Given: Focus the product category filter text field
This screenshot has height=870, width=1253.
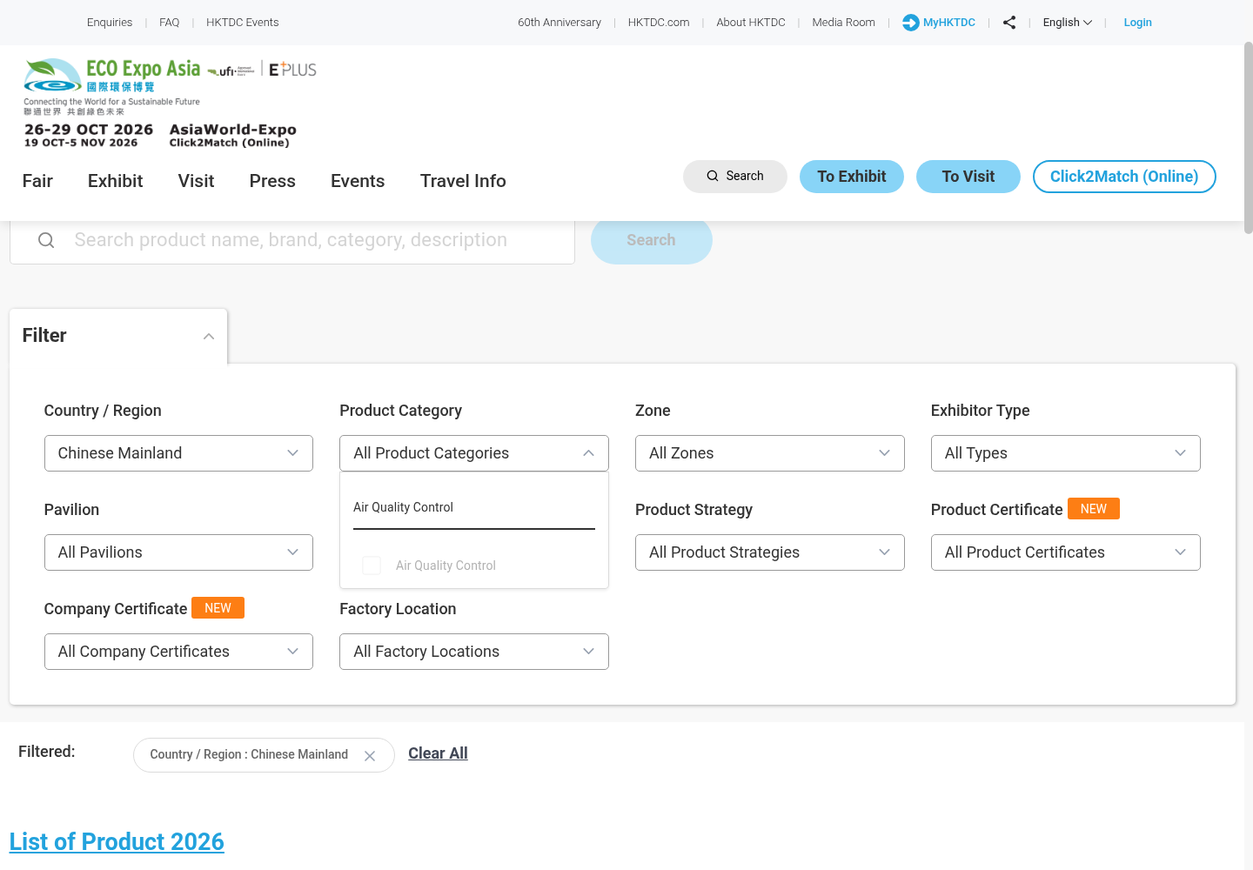Looking at the screenshot, I should point(474,507).
